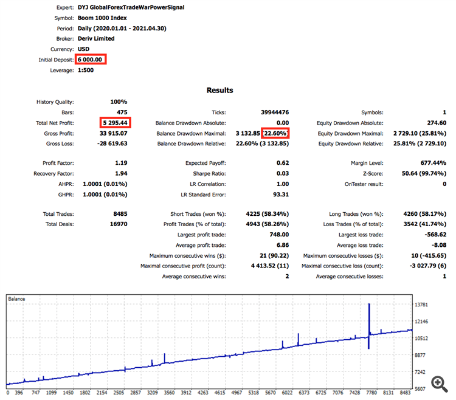Click the Z-Score value 50.64 (99.74%)
456x400 pixels.
(424, 173)
